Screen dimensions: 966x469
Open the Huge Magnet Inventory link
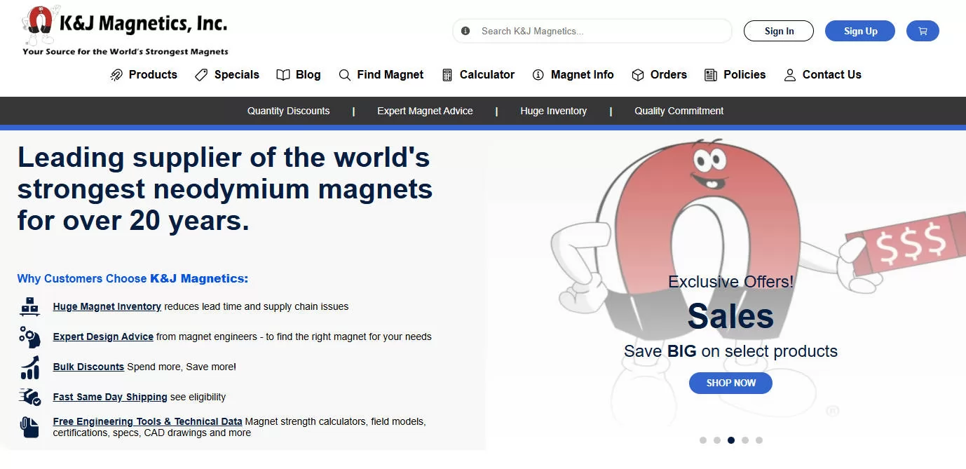tap(107, 306)
